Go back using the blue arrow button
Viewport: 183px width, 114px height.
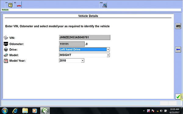[x=178, y=50]
